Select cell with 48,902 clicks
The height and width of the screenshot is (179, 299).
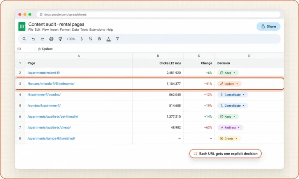coord(158,128)
